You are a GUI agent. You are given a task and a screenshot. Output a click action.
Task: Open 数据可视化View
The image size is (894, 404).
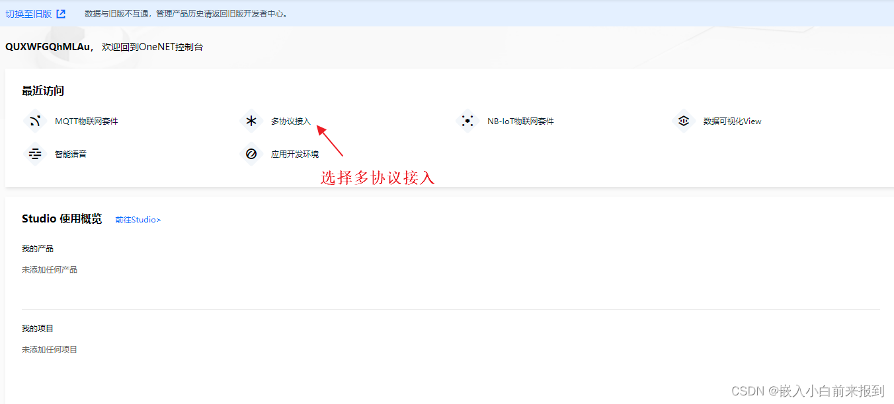pos(733,121)
